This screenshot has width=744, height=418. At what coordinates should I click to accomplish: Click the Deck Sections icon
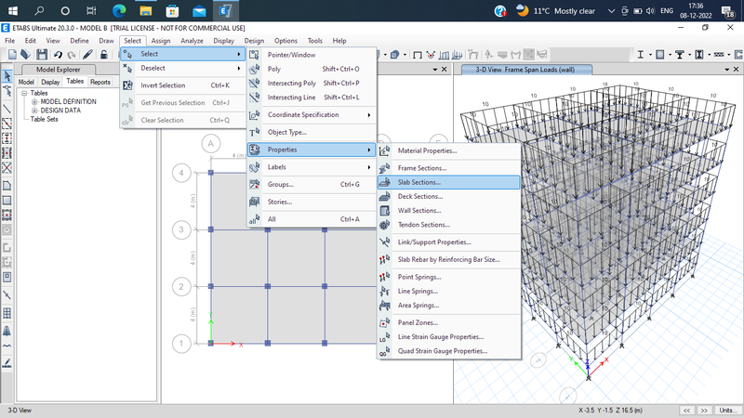point(385,196)
